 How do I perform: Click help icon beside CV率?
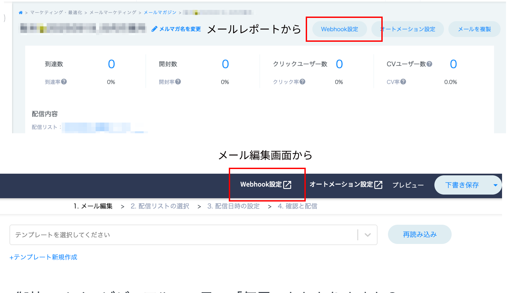(x=403, y=82)
